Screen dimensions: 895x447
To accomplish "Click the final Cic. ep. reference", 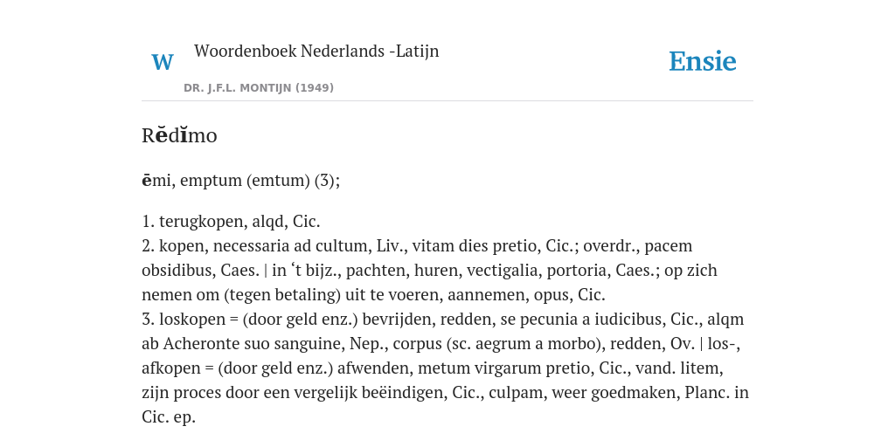I will [169, 418].
